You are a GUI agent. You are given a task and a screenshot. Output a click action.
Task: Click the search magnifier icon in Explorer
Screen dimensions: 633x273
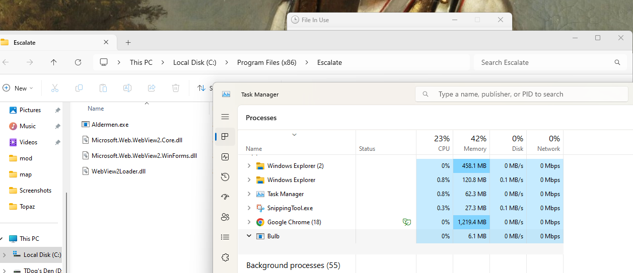(x=617, y=62)
